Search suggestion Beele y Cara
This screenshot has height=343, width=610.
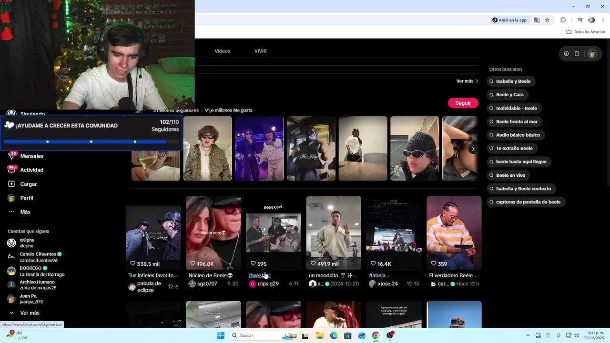click(x=507, y=95)
